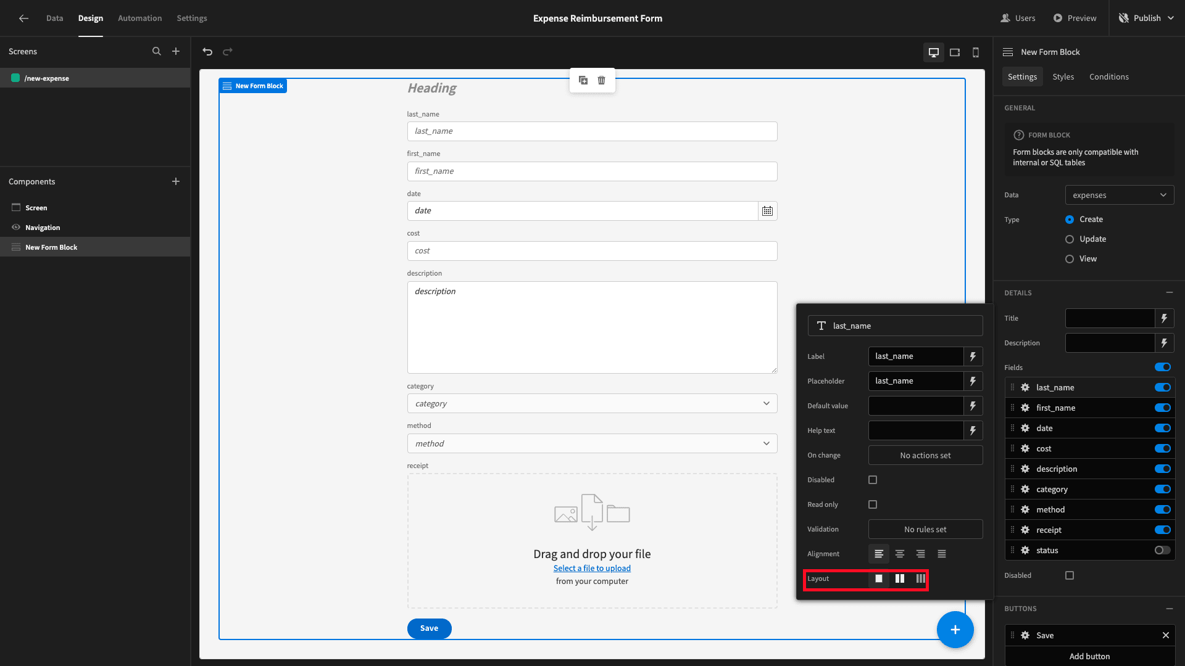Viewport: 1185px width, 666px height.
Task: Switch to mobile preview icon
Action: click(x=976, y=52)
